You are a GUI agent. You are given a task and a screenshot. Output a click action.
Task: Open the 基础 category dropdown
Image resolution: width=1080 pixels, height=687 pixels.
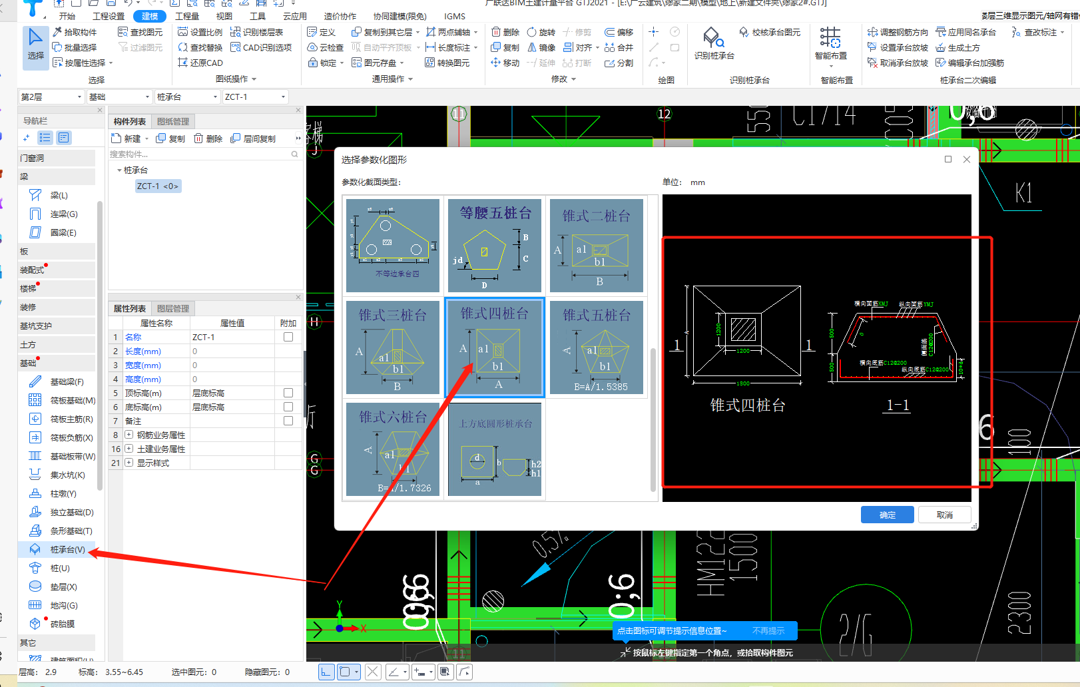119,97
